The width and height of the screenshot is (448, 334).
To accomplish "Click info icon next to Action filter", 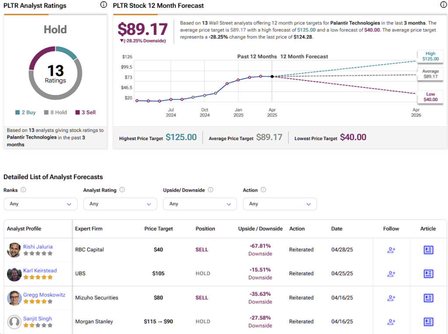I will pos(263,190).
